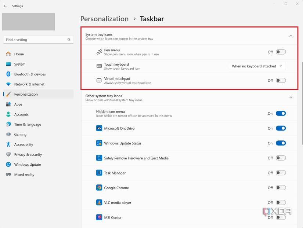Open the Touch keyboard dropdown

click(257, 66)
